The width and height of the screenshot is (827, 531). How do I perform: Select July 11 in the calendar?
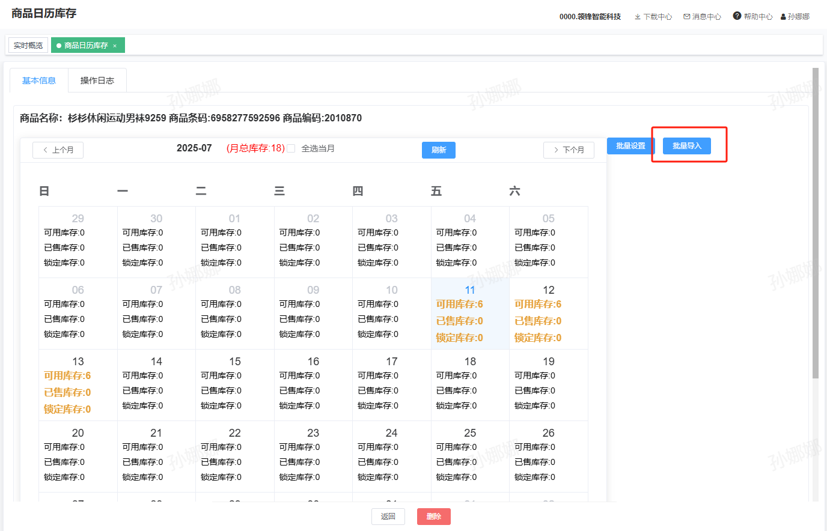470,314
